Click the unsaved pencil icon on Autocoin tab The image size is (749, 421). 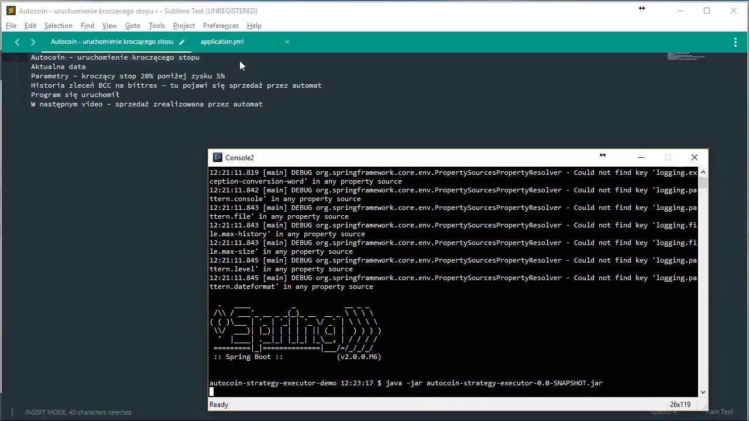point(182,42)
